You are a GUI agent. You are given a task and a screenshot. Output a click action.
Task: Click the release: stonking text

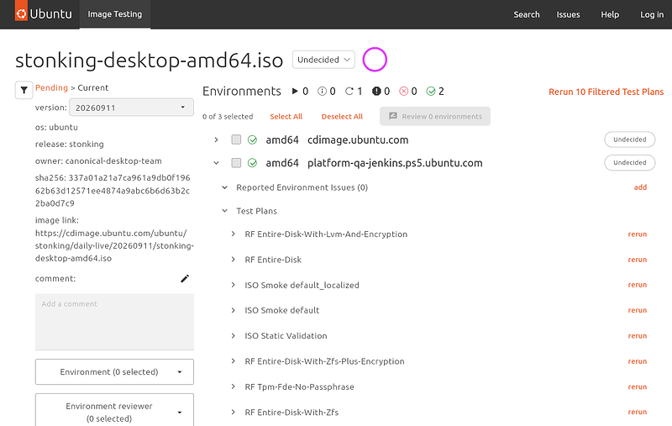pos(70,144)
